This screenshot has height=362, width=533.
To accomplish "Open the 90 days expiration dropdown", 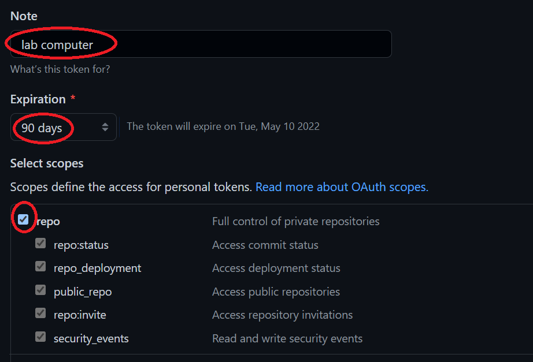I will pos(64,128).
